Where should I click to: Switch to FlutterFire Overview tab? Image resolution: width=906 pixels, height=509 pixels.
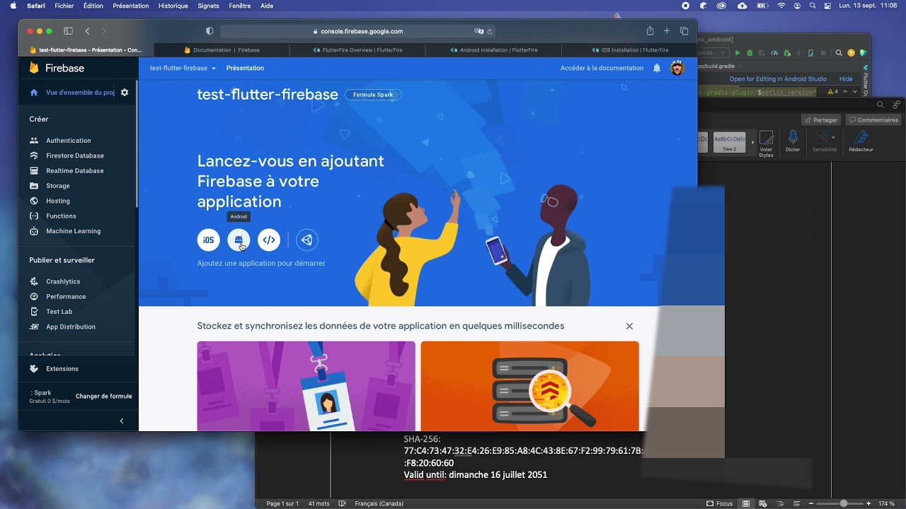pos(357,50)
